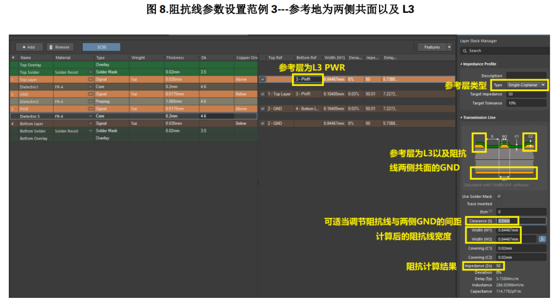Select the Bottom Overlay layer name

click(33, 138)
